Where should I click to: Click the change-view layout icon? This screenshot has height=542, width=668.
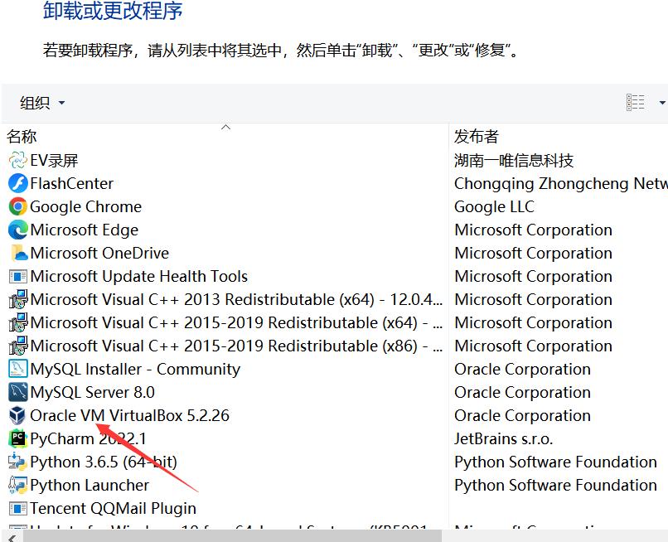(636, 102)
